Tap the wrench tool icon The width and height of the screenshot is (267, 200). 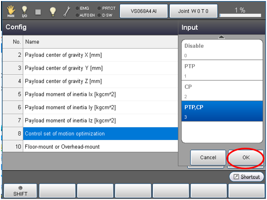[x=67, y=11]
